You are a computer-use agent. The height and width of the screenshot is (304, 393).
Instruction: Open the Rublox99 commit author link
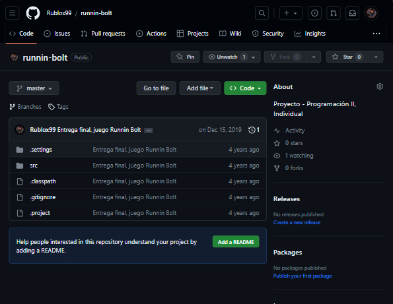(x=43, y=130)
